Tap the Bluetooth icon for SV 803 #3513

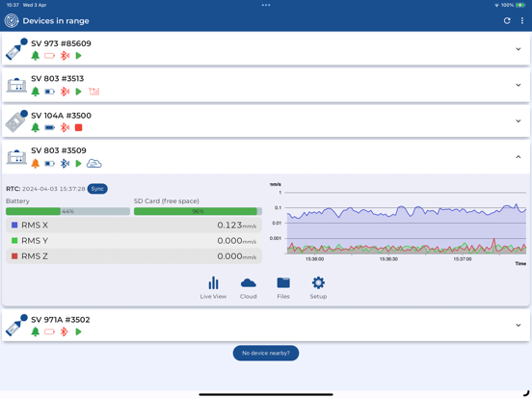(65, 92)
